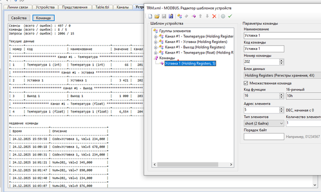Click the Команды node icon in the tree
This screenshot has width=321, height=192.
(156, 58)
